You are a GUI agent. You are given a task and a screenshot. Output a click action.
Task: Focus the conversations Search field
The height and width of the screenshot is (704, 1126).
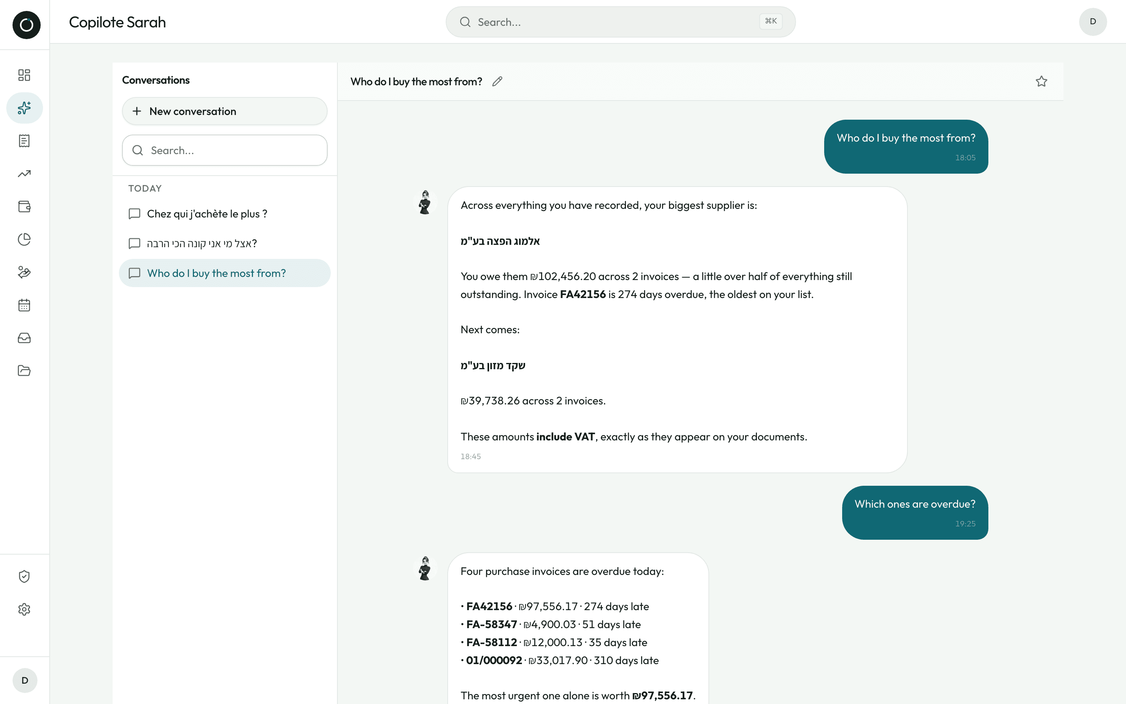coord(225,151)
